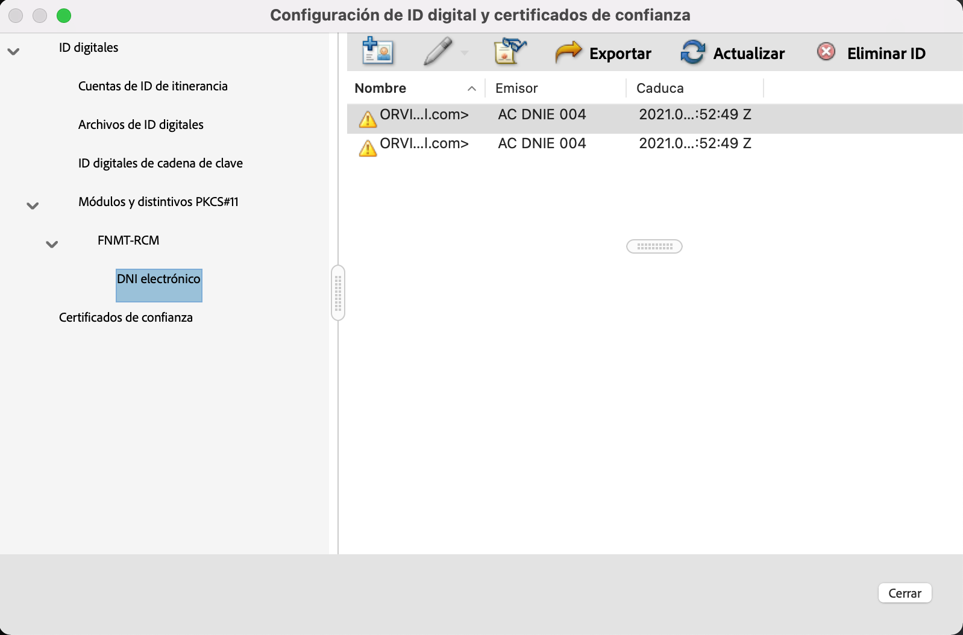Image resolution: width=963 pixels, height=635 pixels.
Task: Click warning icon on first certificate row
Action: click(x=368, y=119)
